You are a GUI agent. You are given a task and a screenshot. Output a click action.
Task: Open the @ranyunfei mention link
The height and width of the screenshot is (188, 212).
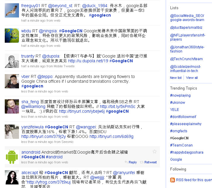tap(124, 173)
